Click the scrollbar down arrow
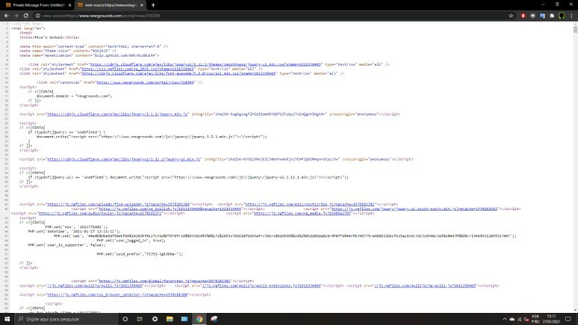 575,311
